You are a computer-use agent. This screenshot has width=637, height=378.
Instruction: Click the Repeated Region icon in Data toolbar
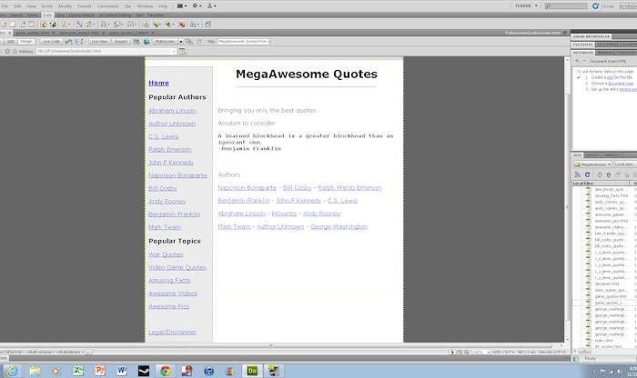(x=80, y=25)
